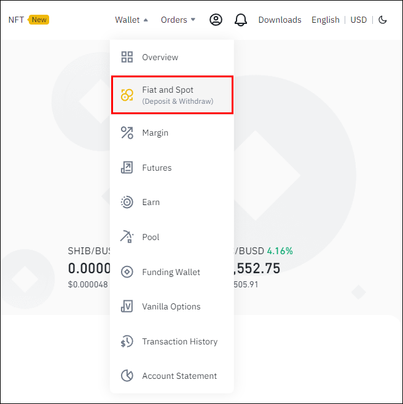Select the Account Statement menu entry
403x404 pixels.
point(179,376)
